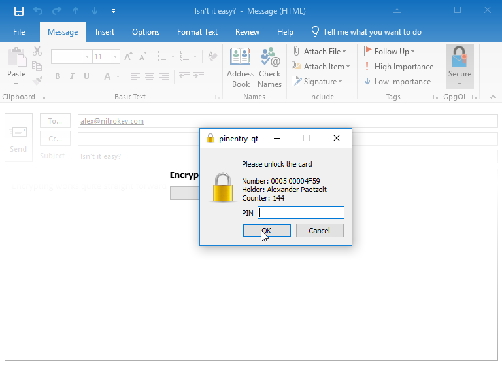Switch to the Insert ribbon tab
502x366 pixels.
[x=105, y=32]
